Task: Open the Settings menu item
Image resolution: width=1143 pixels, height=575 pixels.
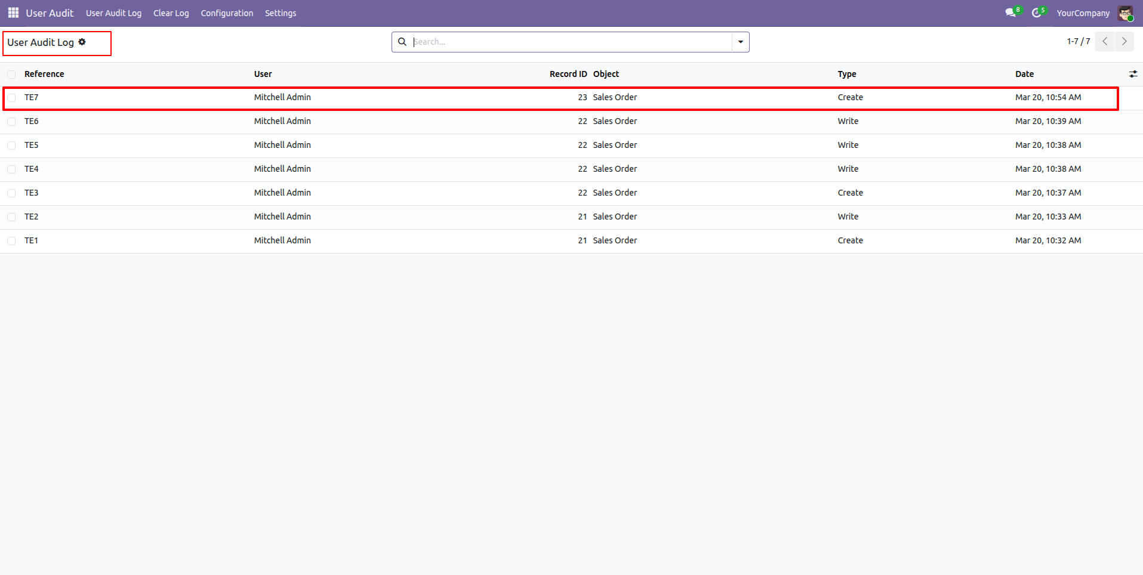Action: [x=281, y=13]
